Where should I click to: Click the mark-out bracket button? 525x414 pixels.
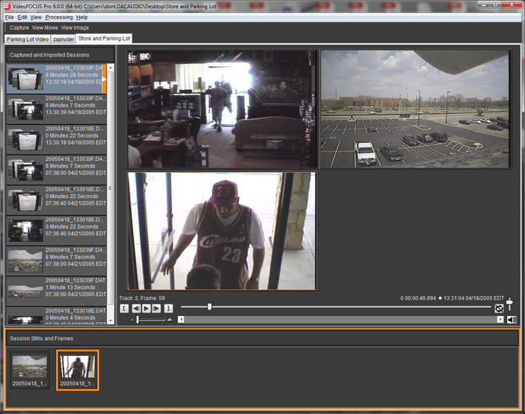pyautogui.click(x=168, y=308)
